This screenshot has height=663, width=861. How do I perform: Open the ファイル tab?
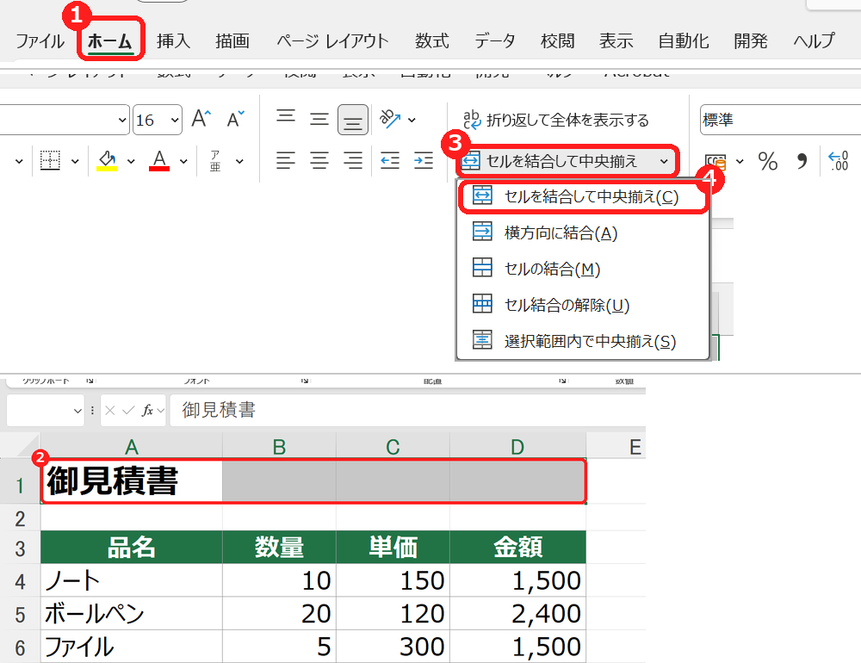(40, 41)
